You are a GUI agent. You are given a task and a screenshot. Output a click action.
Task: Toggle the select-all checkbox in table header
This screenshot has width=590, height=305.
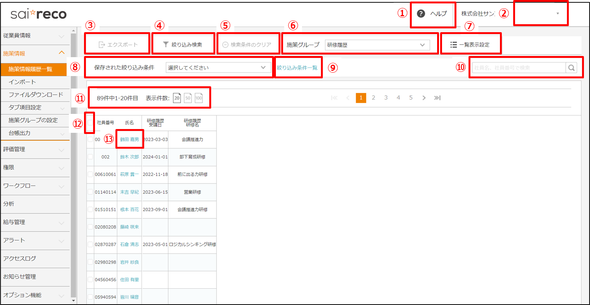pos(90,123)
